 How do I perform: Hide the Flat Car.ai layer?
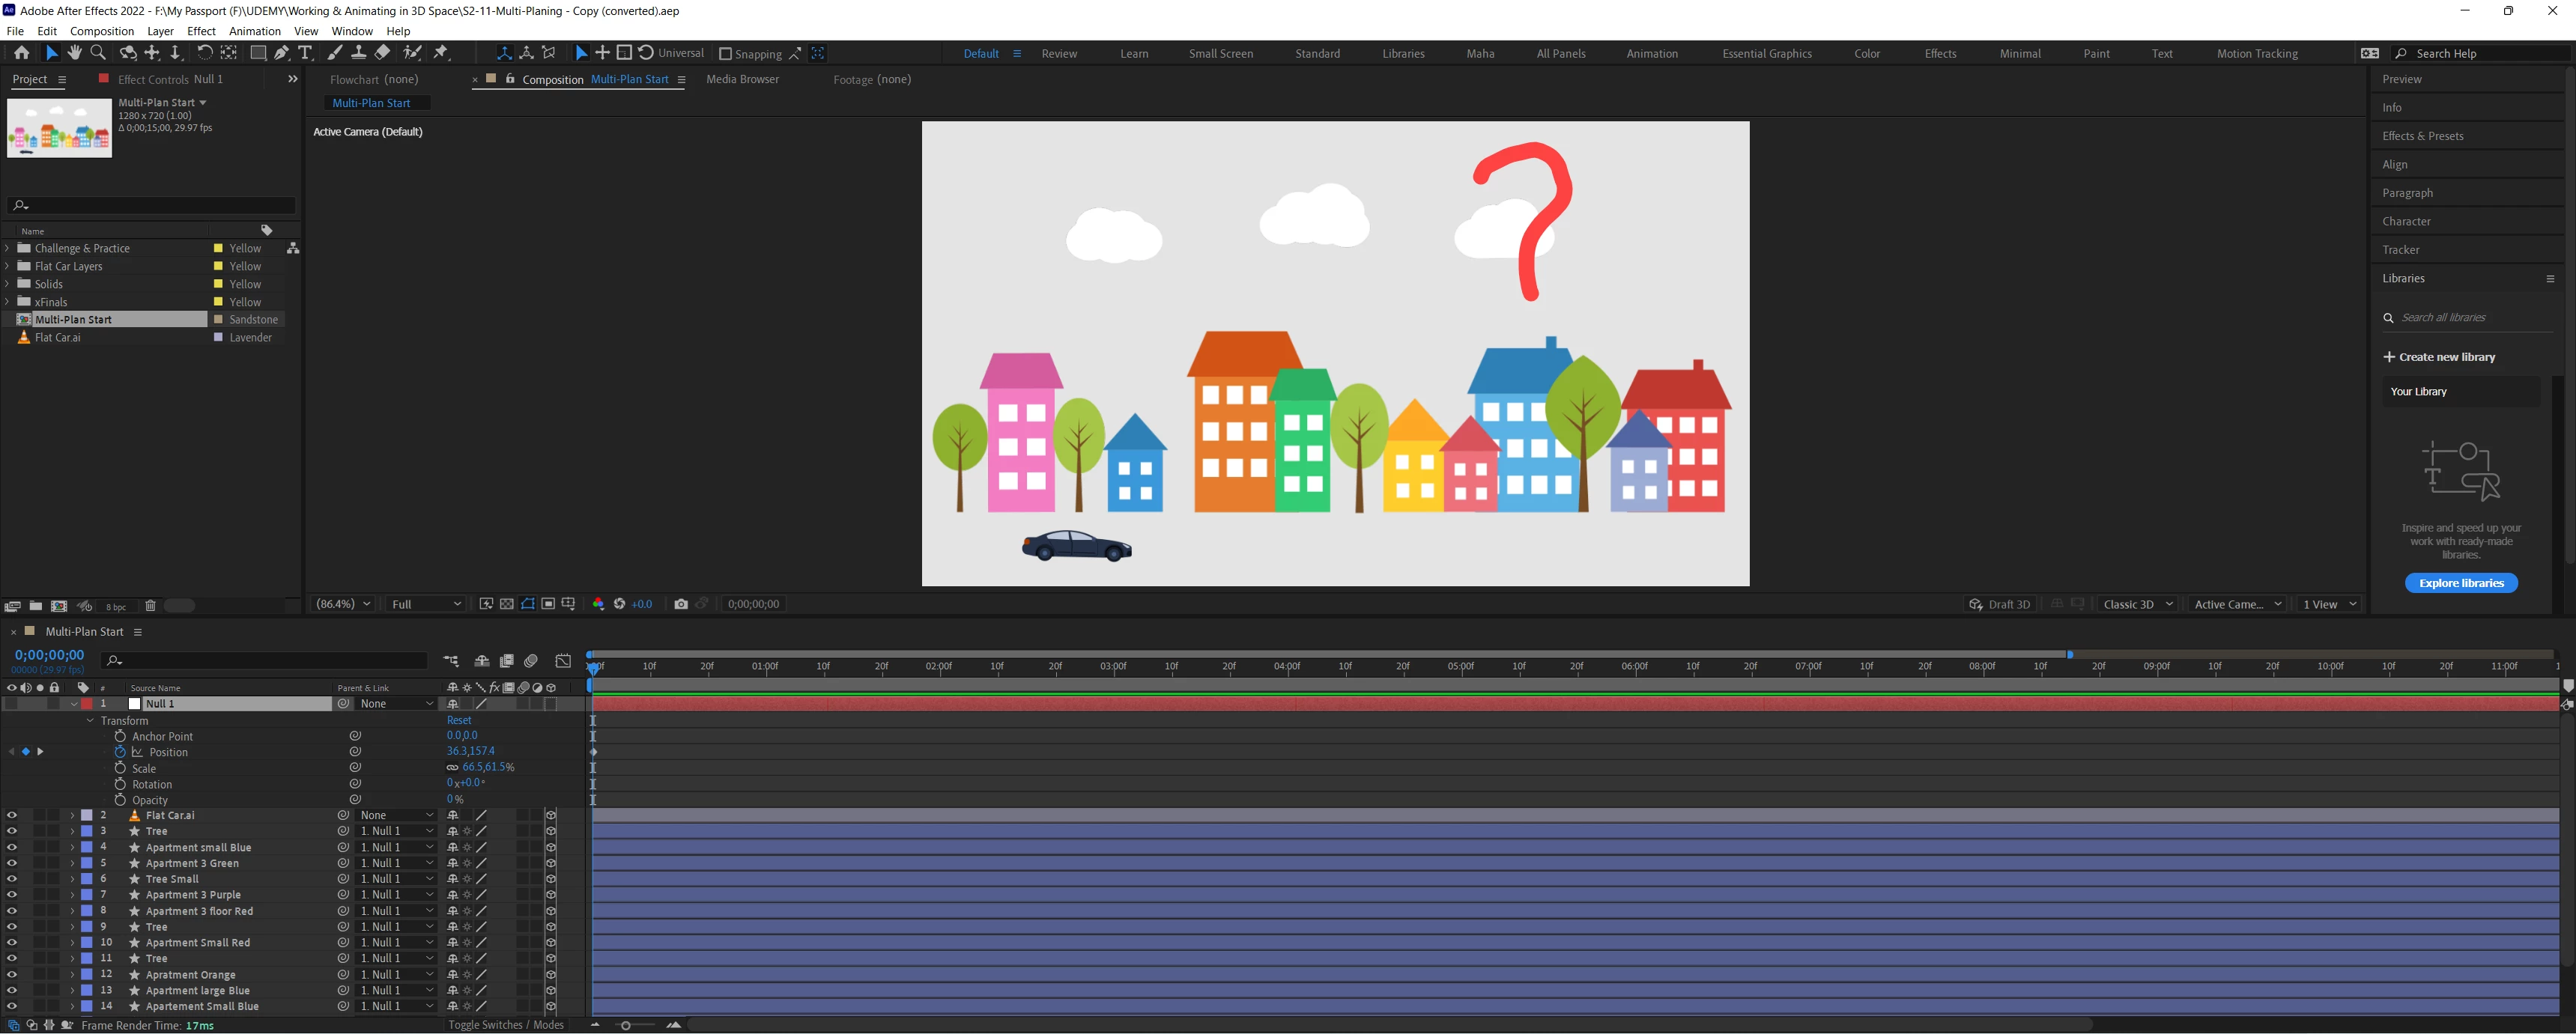coord(12,815)
